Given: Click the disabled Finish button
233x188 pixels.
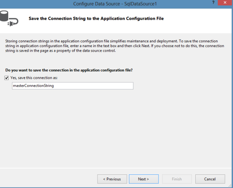Looking at the screenshot, I should pos(177,179).
